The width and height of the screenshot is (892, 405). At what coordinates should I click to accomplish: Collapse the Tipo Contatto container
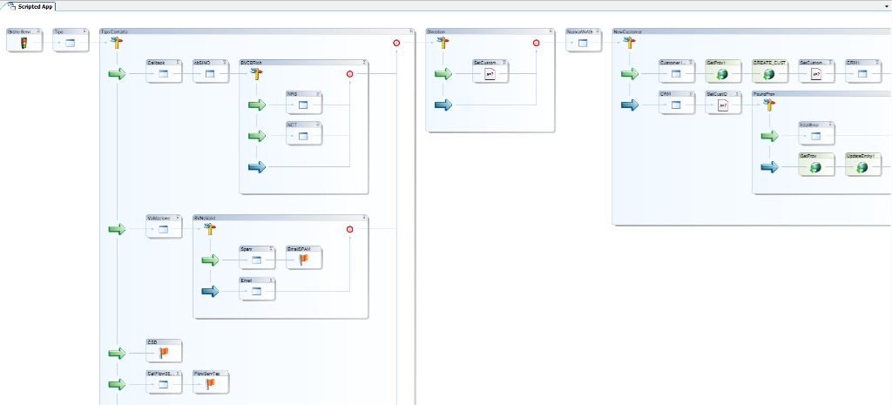(411, 31)
